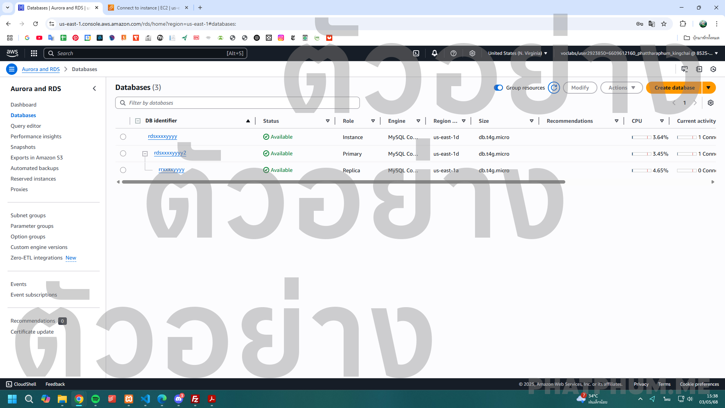
Task: Open the Actions dropdown
Action: coord(622,88)
